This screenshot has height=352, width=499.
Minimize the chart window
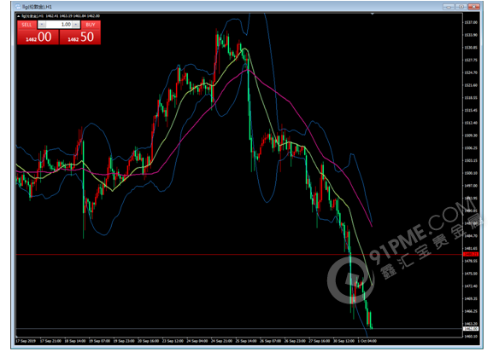click(x=449, y=6)
